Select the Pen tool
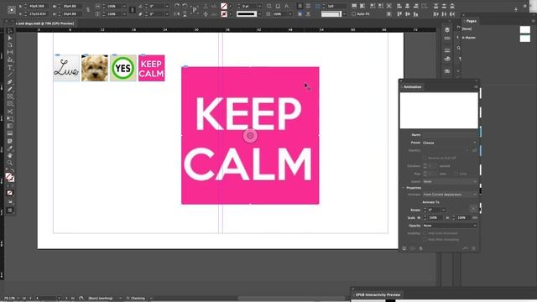 pyautogui.click(x=10, y=82)
